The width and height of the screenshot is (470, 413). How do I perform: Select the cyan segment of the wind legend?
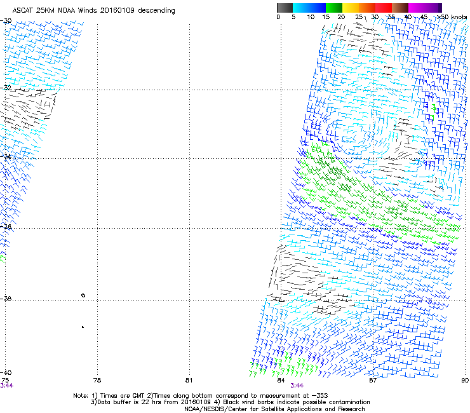tap(301, 8)
